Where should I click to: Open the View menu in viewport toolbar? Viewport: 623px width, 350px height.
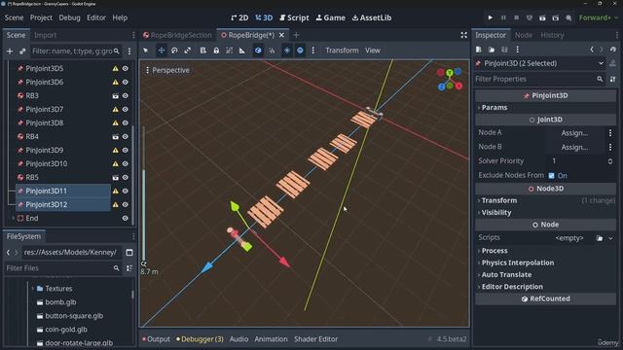[373, 51]
